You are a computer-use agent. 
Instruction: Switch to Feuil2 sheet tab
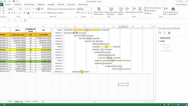[28, 101]
